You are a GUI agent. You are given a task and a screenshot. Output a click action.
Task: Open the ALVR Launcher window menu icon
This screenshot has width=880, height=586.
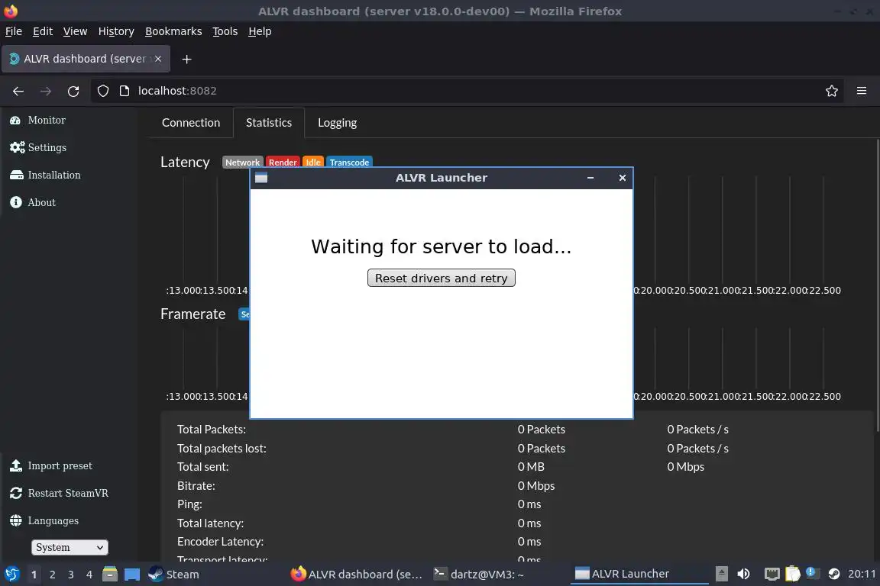click(x=261, y=178)
